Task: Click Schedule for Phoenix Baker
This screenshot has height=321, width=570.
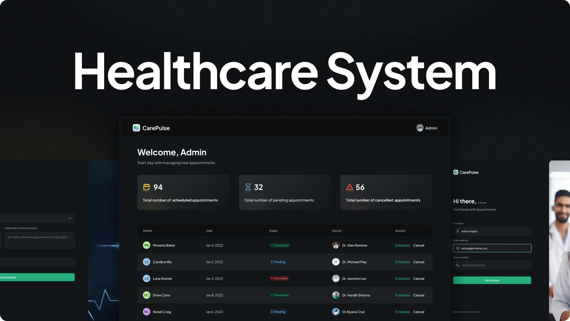Action: click(x=402, y=245)
